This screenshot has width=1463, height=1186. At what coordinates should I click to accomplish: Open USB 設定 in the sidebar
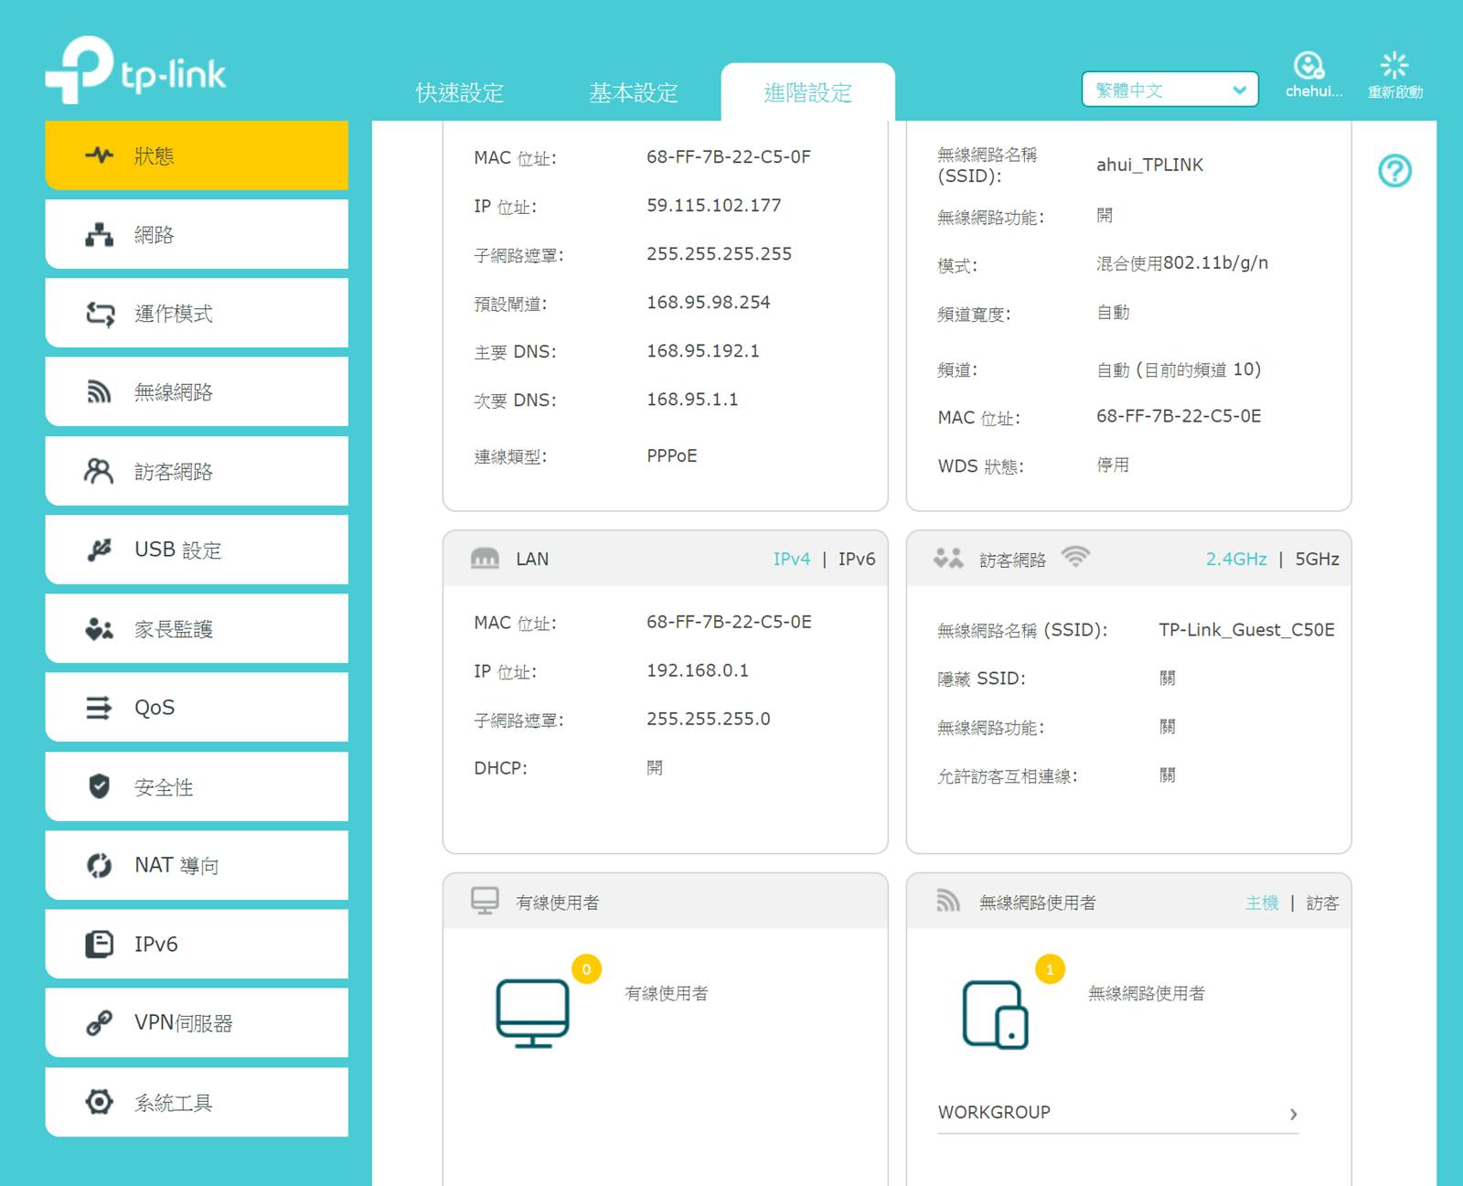tap(197, 550)
